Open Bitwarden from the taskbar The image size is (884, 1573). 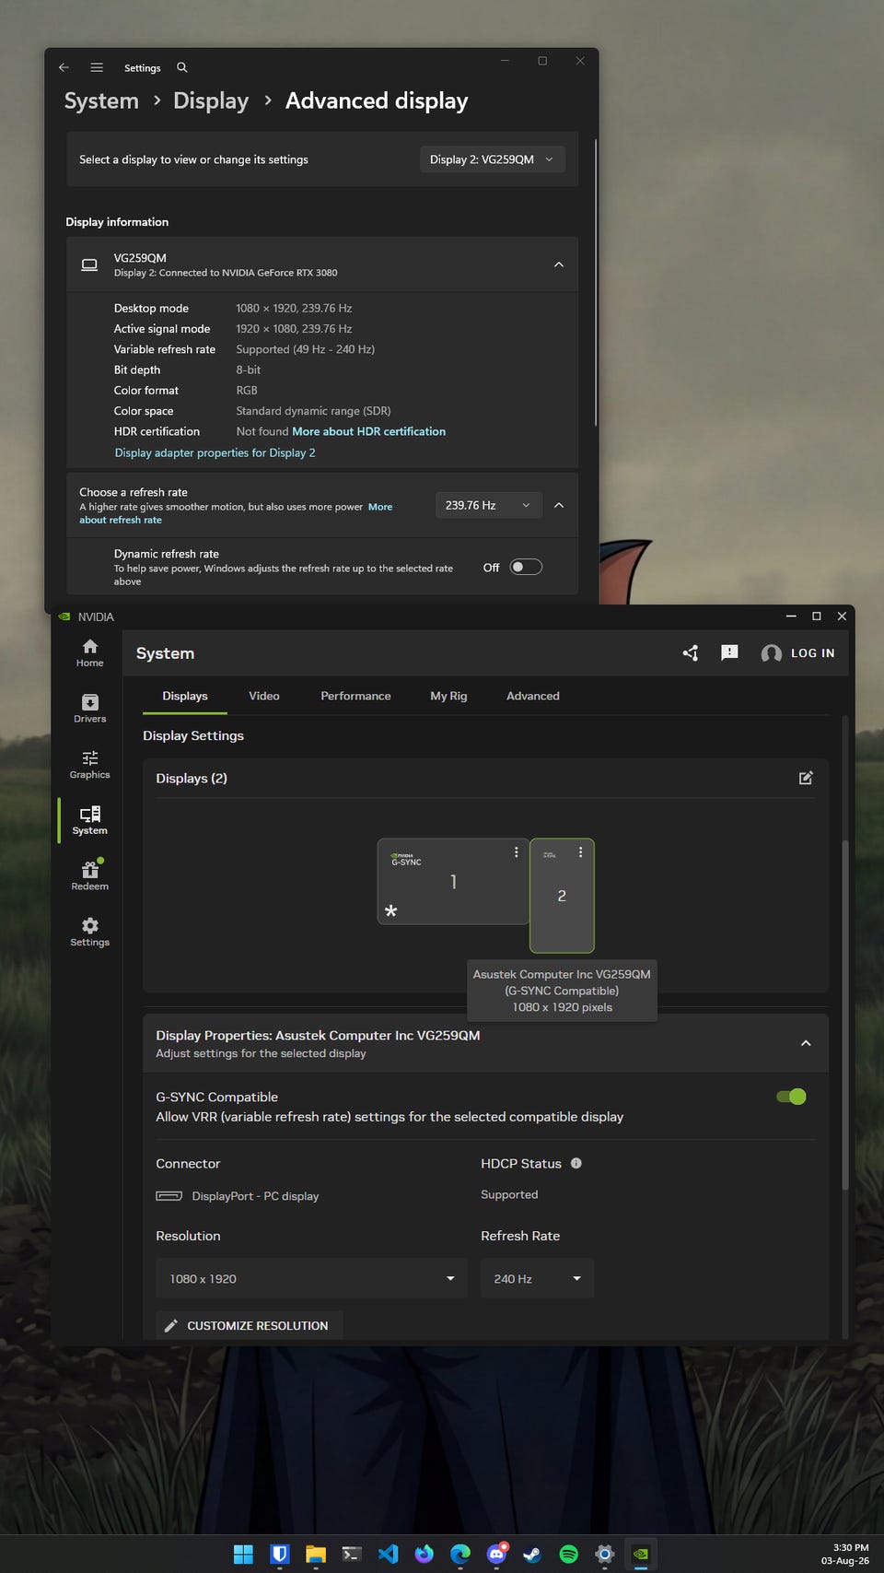pos(280,1555)
